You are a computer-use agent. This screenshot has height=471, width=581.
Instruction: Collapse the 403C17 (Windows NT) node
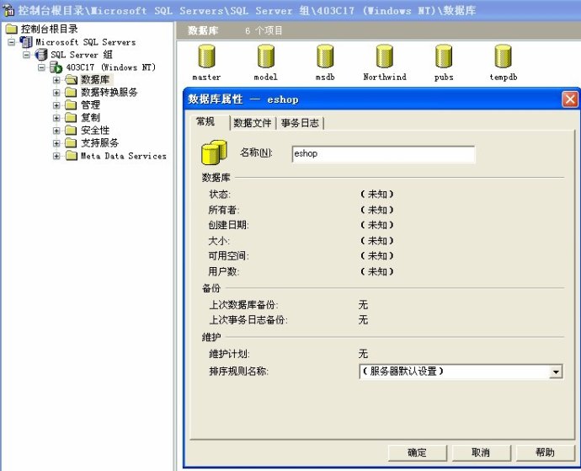coord(41,67)
